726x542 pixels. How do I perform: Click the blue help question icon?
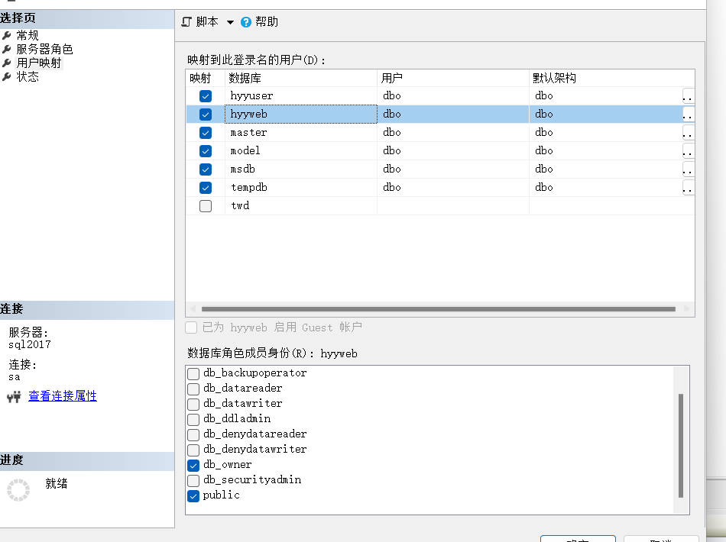[x=246, y=22]
